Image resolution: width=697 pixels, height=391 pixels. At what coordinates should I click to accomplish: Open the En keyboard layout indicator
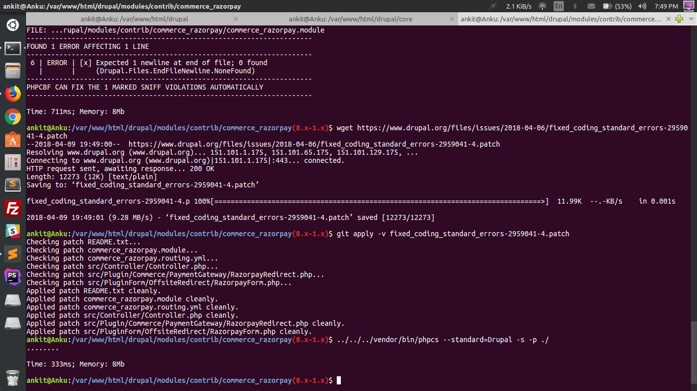(x=559, y=6)
